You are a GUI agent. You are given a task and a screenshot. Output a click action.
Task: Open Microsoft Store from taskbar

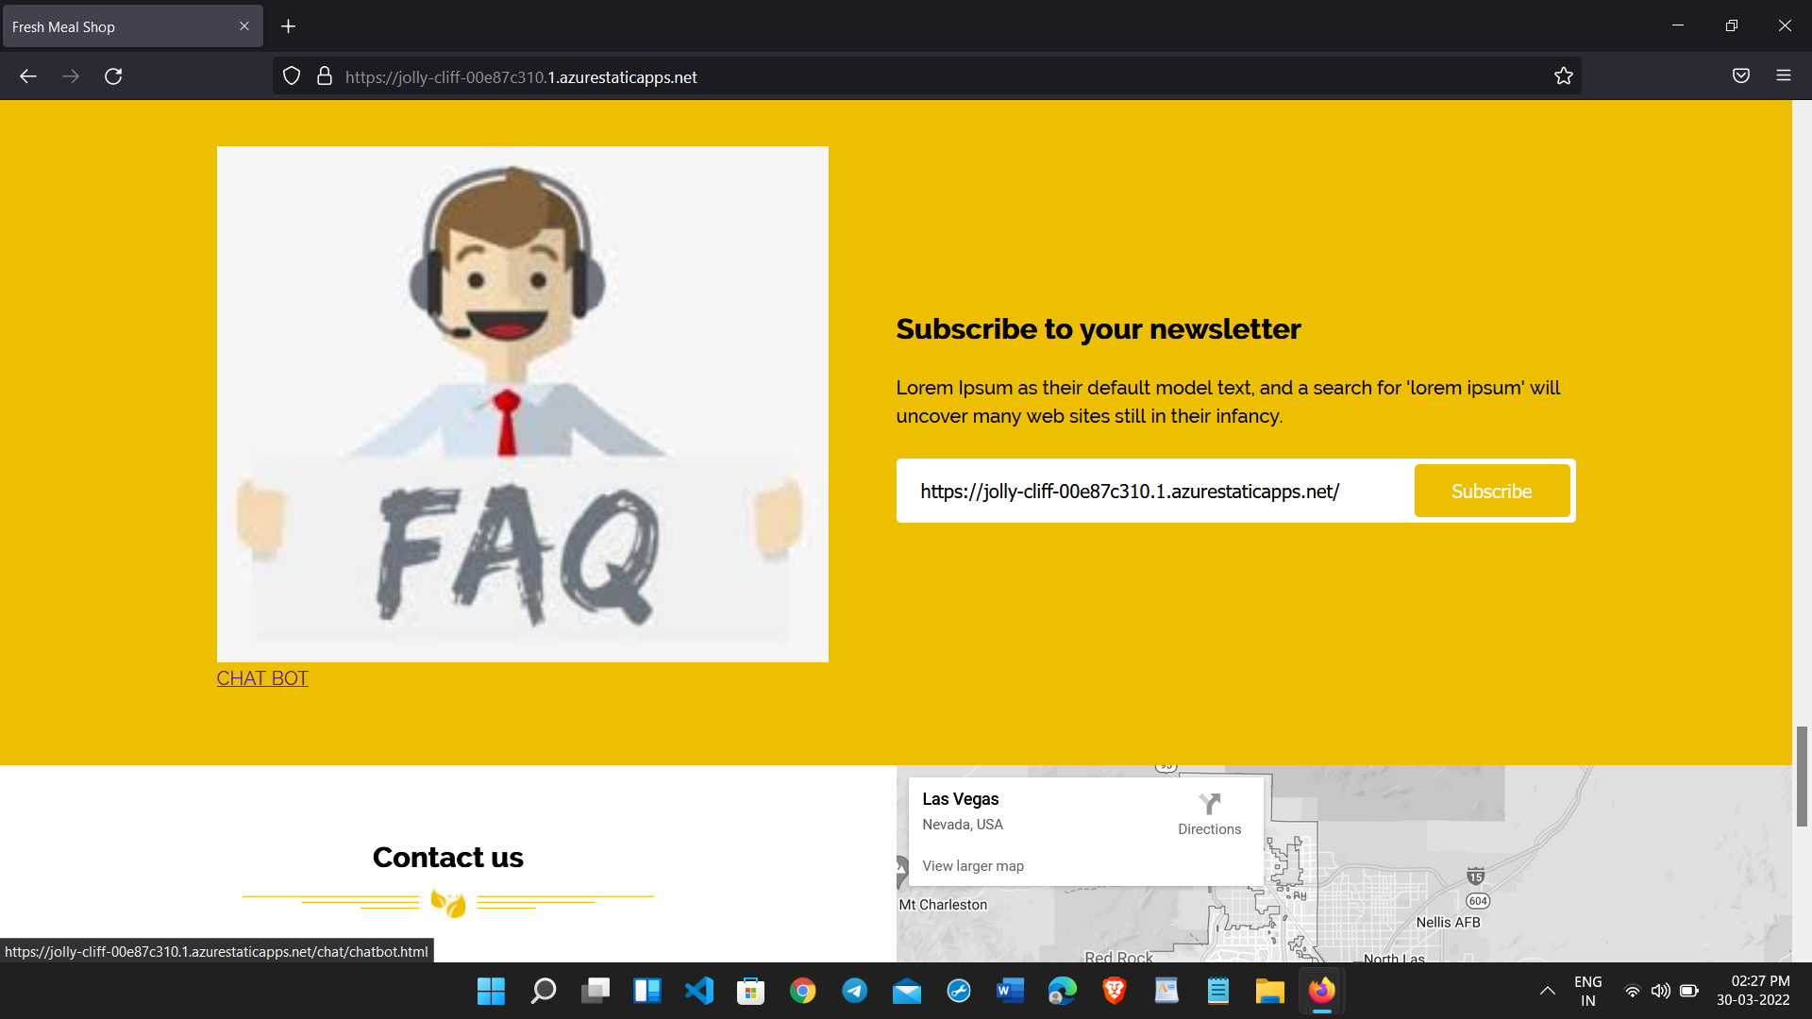(751, 991)
